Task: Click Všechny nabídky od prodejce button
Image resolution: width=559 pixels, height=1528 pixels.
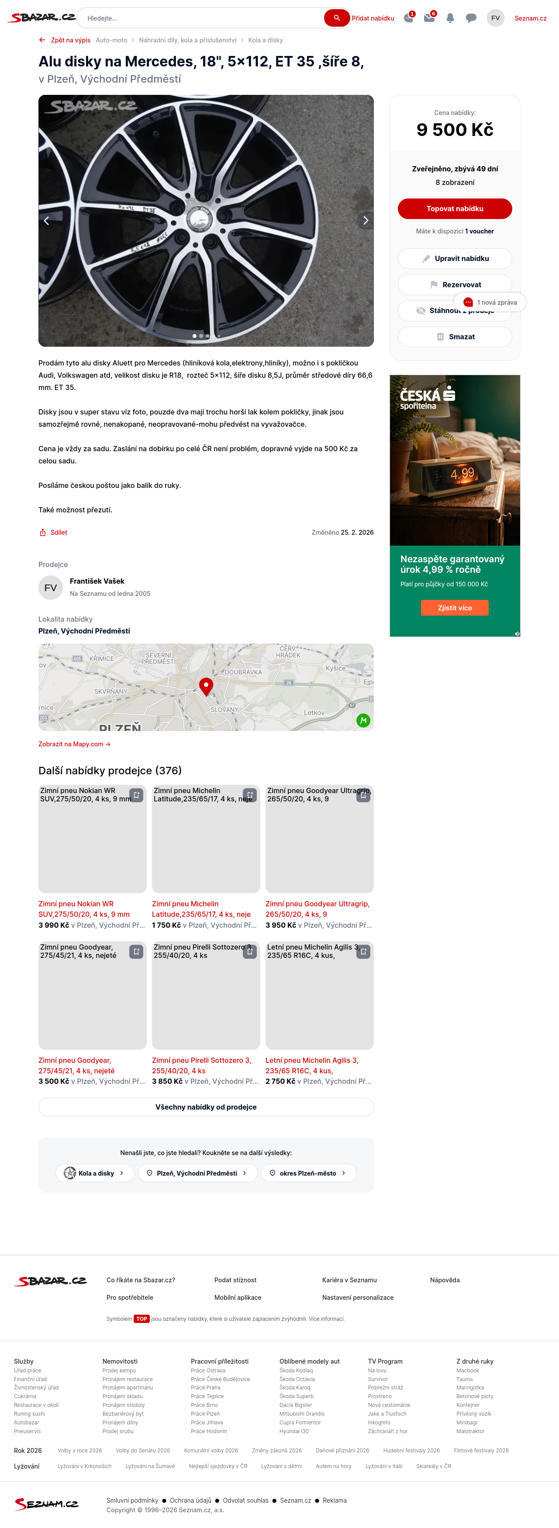Action: [x=206, y=1107]
